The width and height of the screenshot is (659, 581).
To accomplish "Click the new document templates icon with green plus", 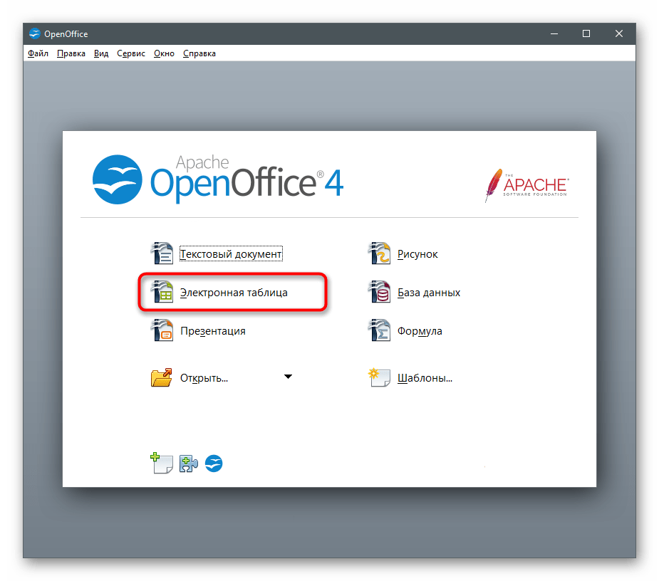I will pos(162,464).
